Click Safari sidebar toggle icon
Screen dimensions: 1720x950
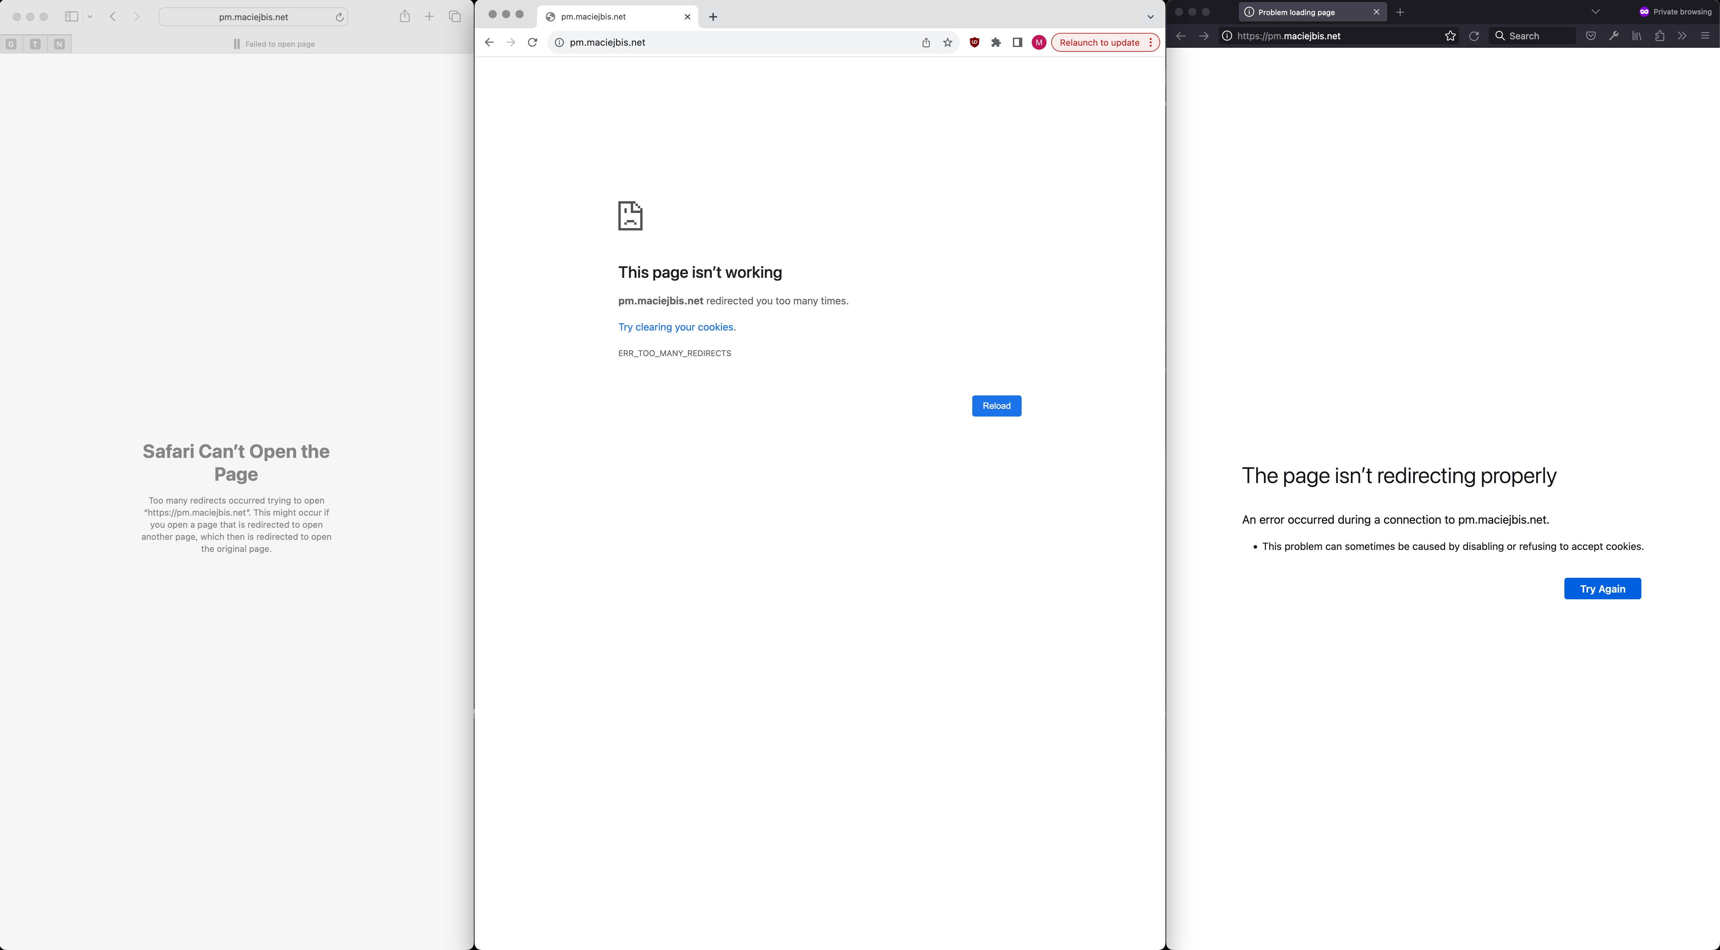pyautogui.click(x=72, y=17)
